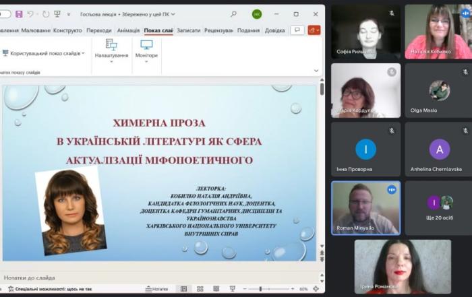Click the muted mic icon on Olga Maslo tile
This screenshot has width=472, height=297.
(x=465, y=72)
